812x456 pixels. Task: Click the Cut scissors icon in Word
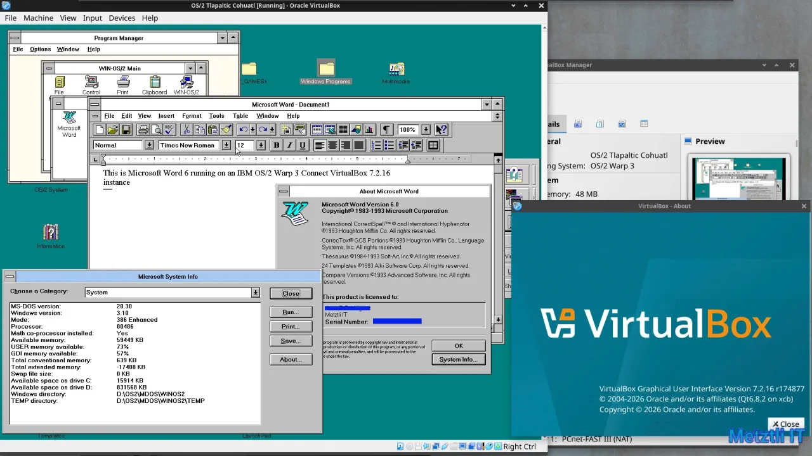click(x=187, y=130)
